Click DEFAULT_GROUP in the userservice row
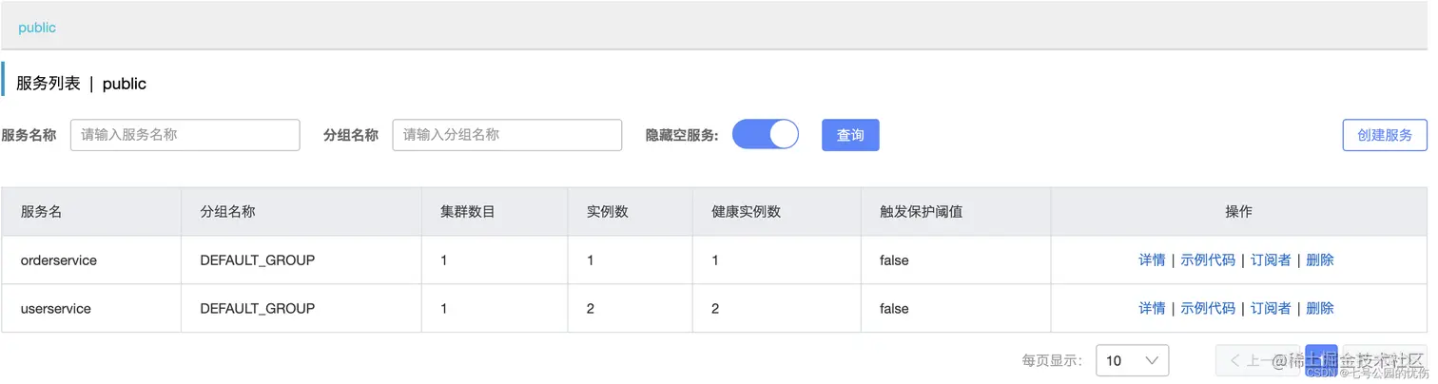Viewport: 1438px width, 384px height. pos(258,308)
